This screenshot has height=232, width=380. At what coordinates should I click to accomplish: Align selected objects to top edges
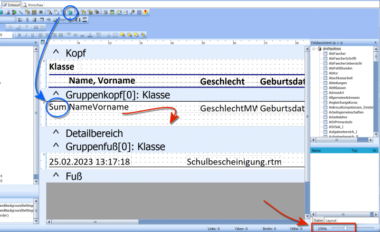point(42,19)
